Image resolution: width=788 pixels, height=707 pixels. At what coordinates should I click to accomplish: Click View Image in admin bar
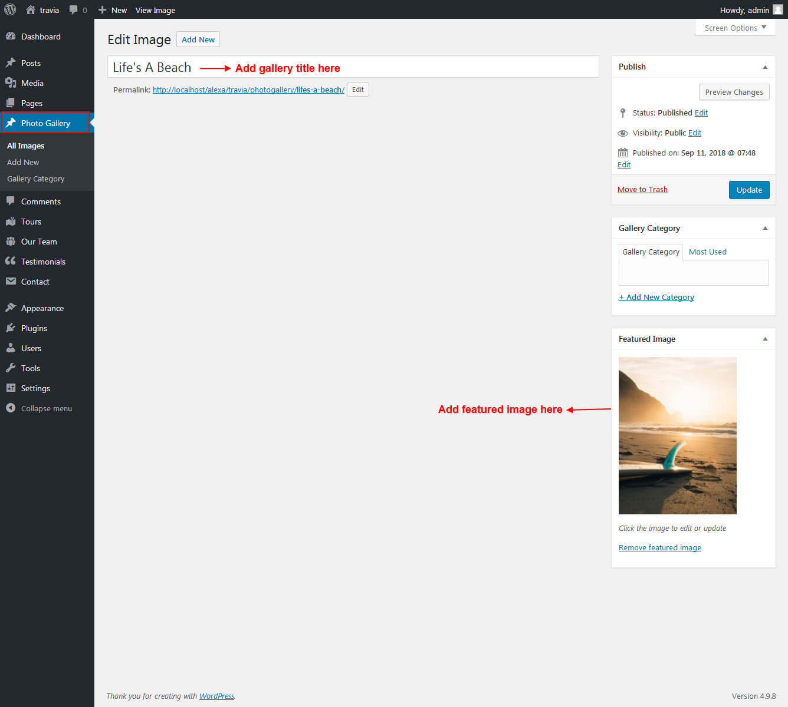155,10
